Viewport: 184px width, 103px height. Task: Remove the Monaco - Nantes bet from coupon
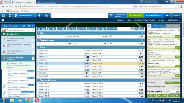click(179, 60)
